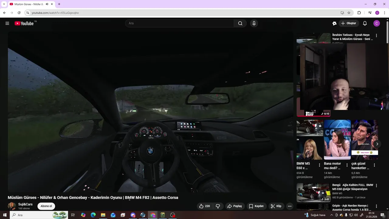The image size is (389, 219).
Task: Open media controls in Chrome toolbar
Action: point(370,13)
